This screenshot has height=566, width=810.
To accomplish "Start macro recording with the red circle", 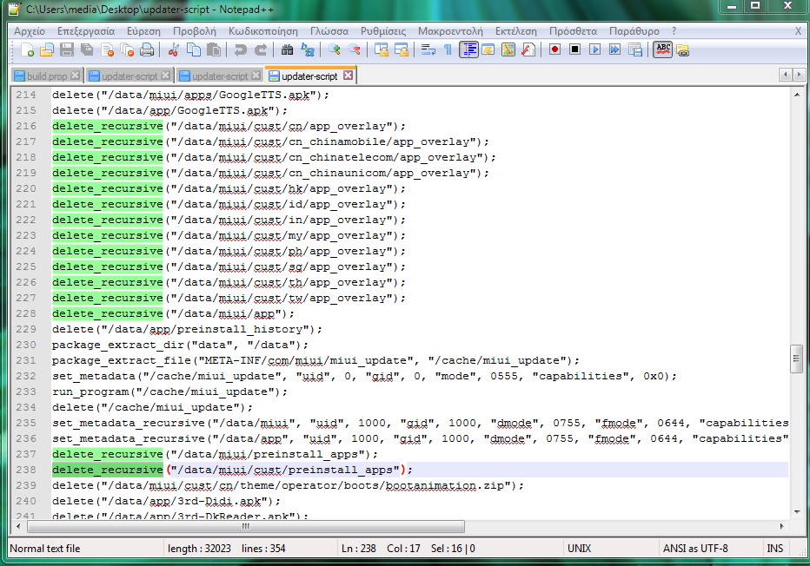I will 554,49.
